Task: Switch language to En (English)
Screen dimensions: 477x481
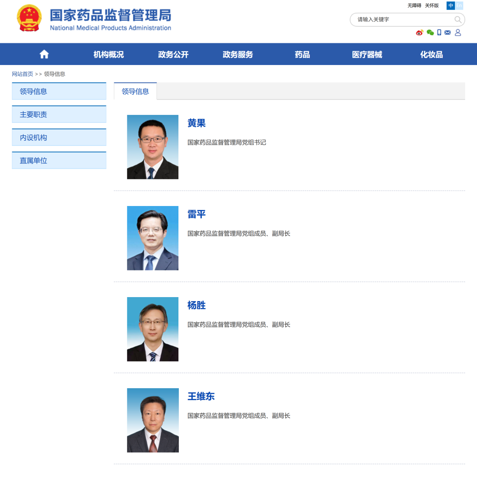Action: 459,5
